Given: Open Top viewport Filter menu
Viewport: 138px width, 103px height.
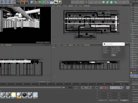Looking at the screenshot, I should [x=76, y=6].
